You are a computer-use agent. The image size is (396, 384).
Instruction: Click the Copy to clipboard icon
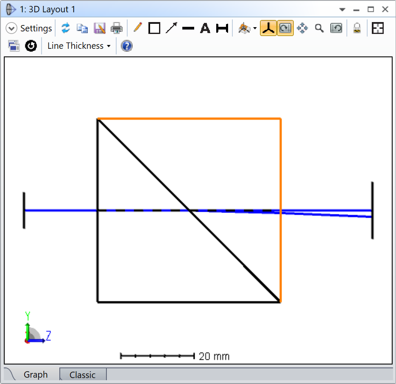pyautogui.click(x=82, y=28)
